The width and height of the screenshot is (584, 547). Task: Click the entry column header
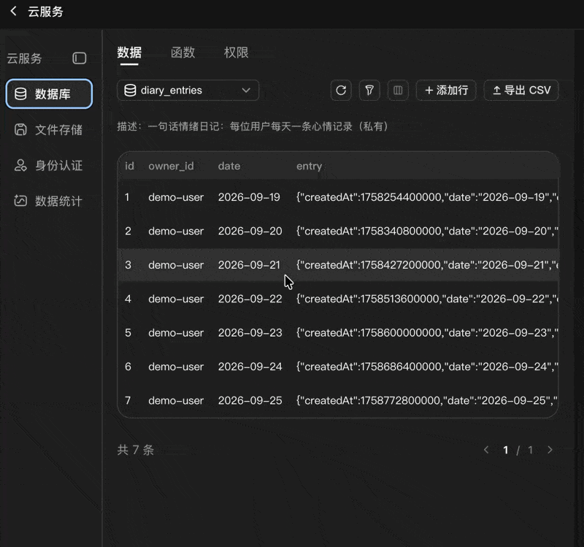(x=309, y=167)
